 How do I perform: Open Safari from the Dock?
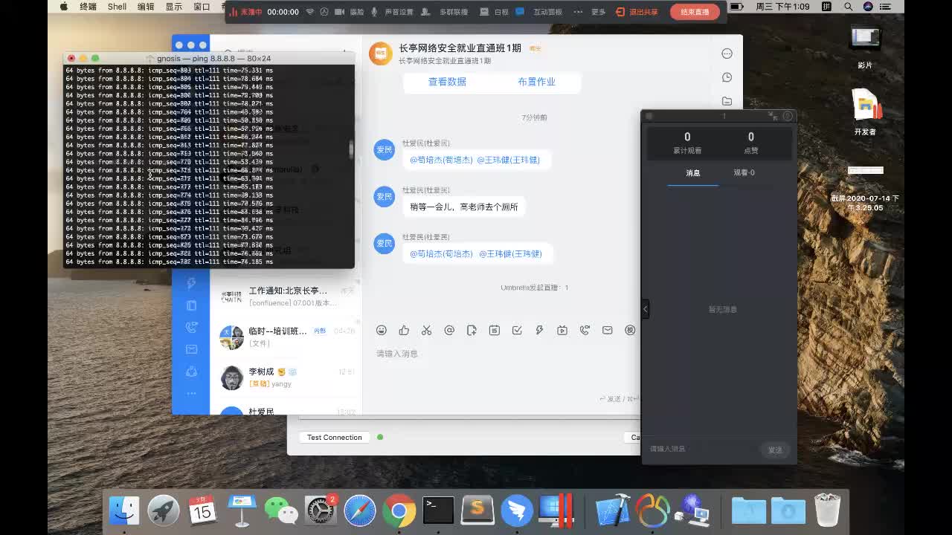pos(360,510)
